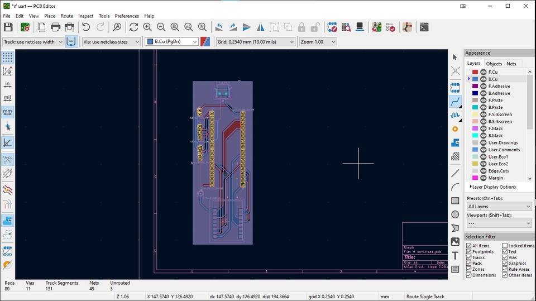The height and width of the screenshot is (301, 536).
Task: Select the Add Text tool
Action: (x=455, y=256)
